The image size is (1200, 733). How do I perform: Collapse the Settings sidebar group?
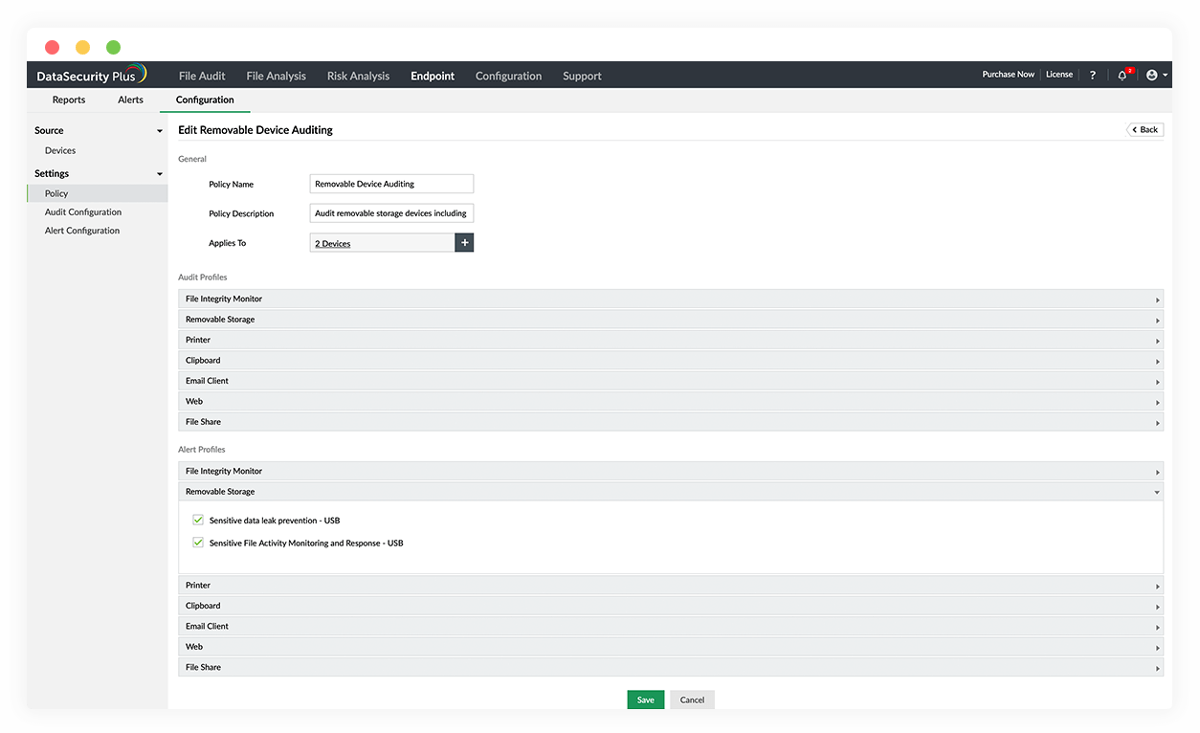tap(160, 174)
